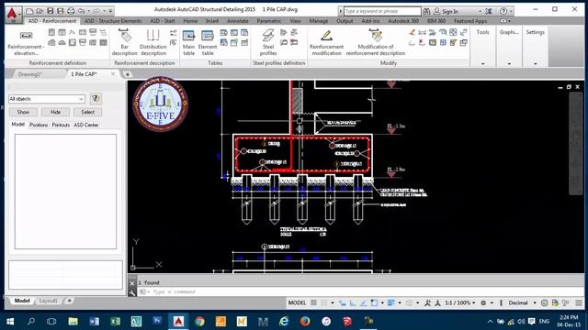588x330 pixels.
Task: Click the Plot printer icon in quick access toolbar
Action: click(x=71, y=11)
